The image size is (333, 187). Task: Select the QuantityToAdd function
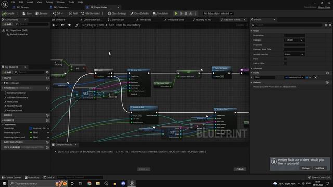click(x=15, y=106)
